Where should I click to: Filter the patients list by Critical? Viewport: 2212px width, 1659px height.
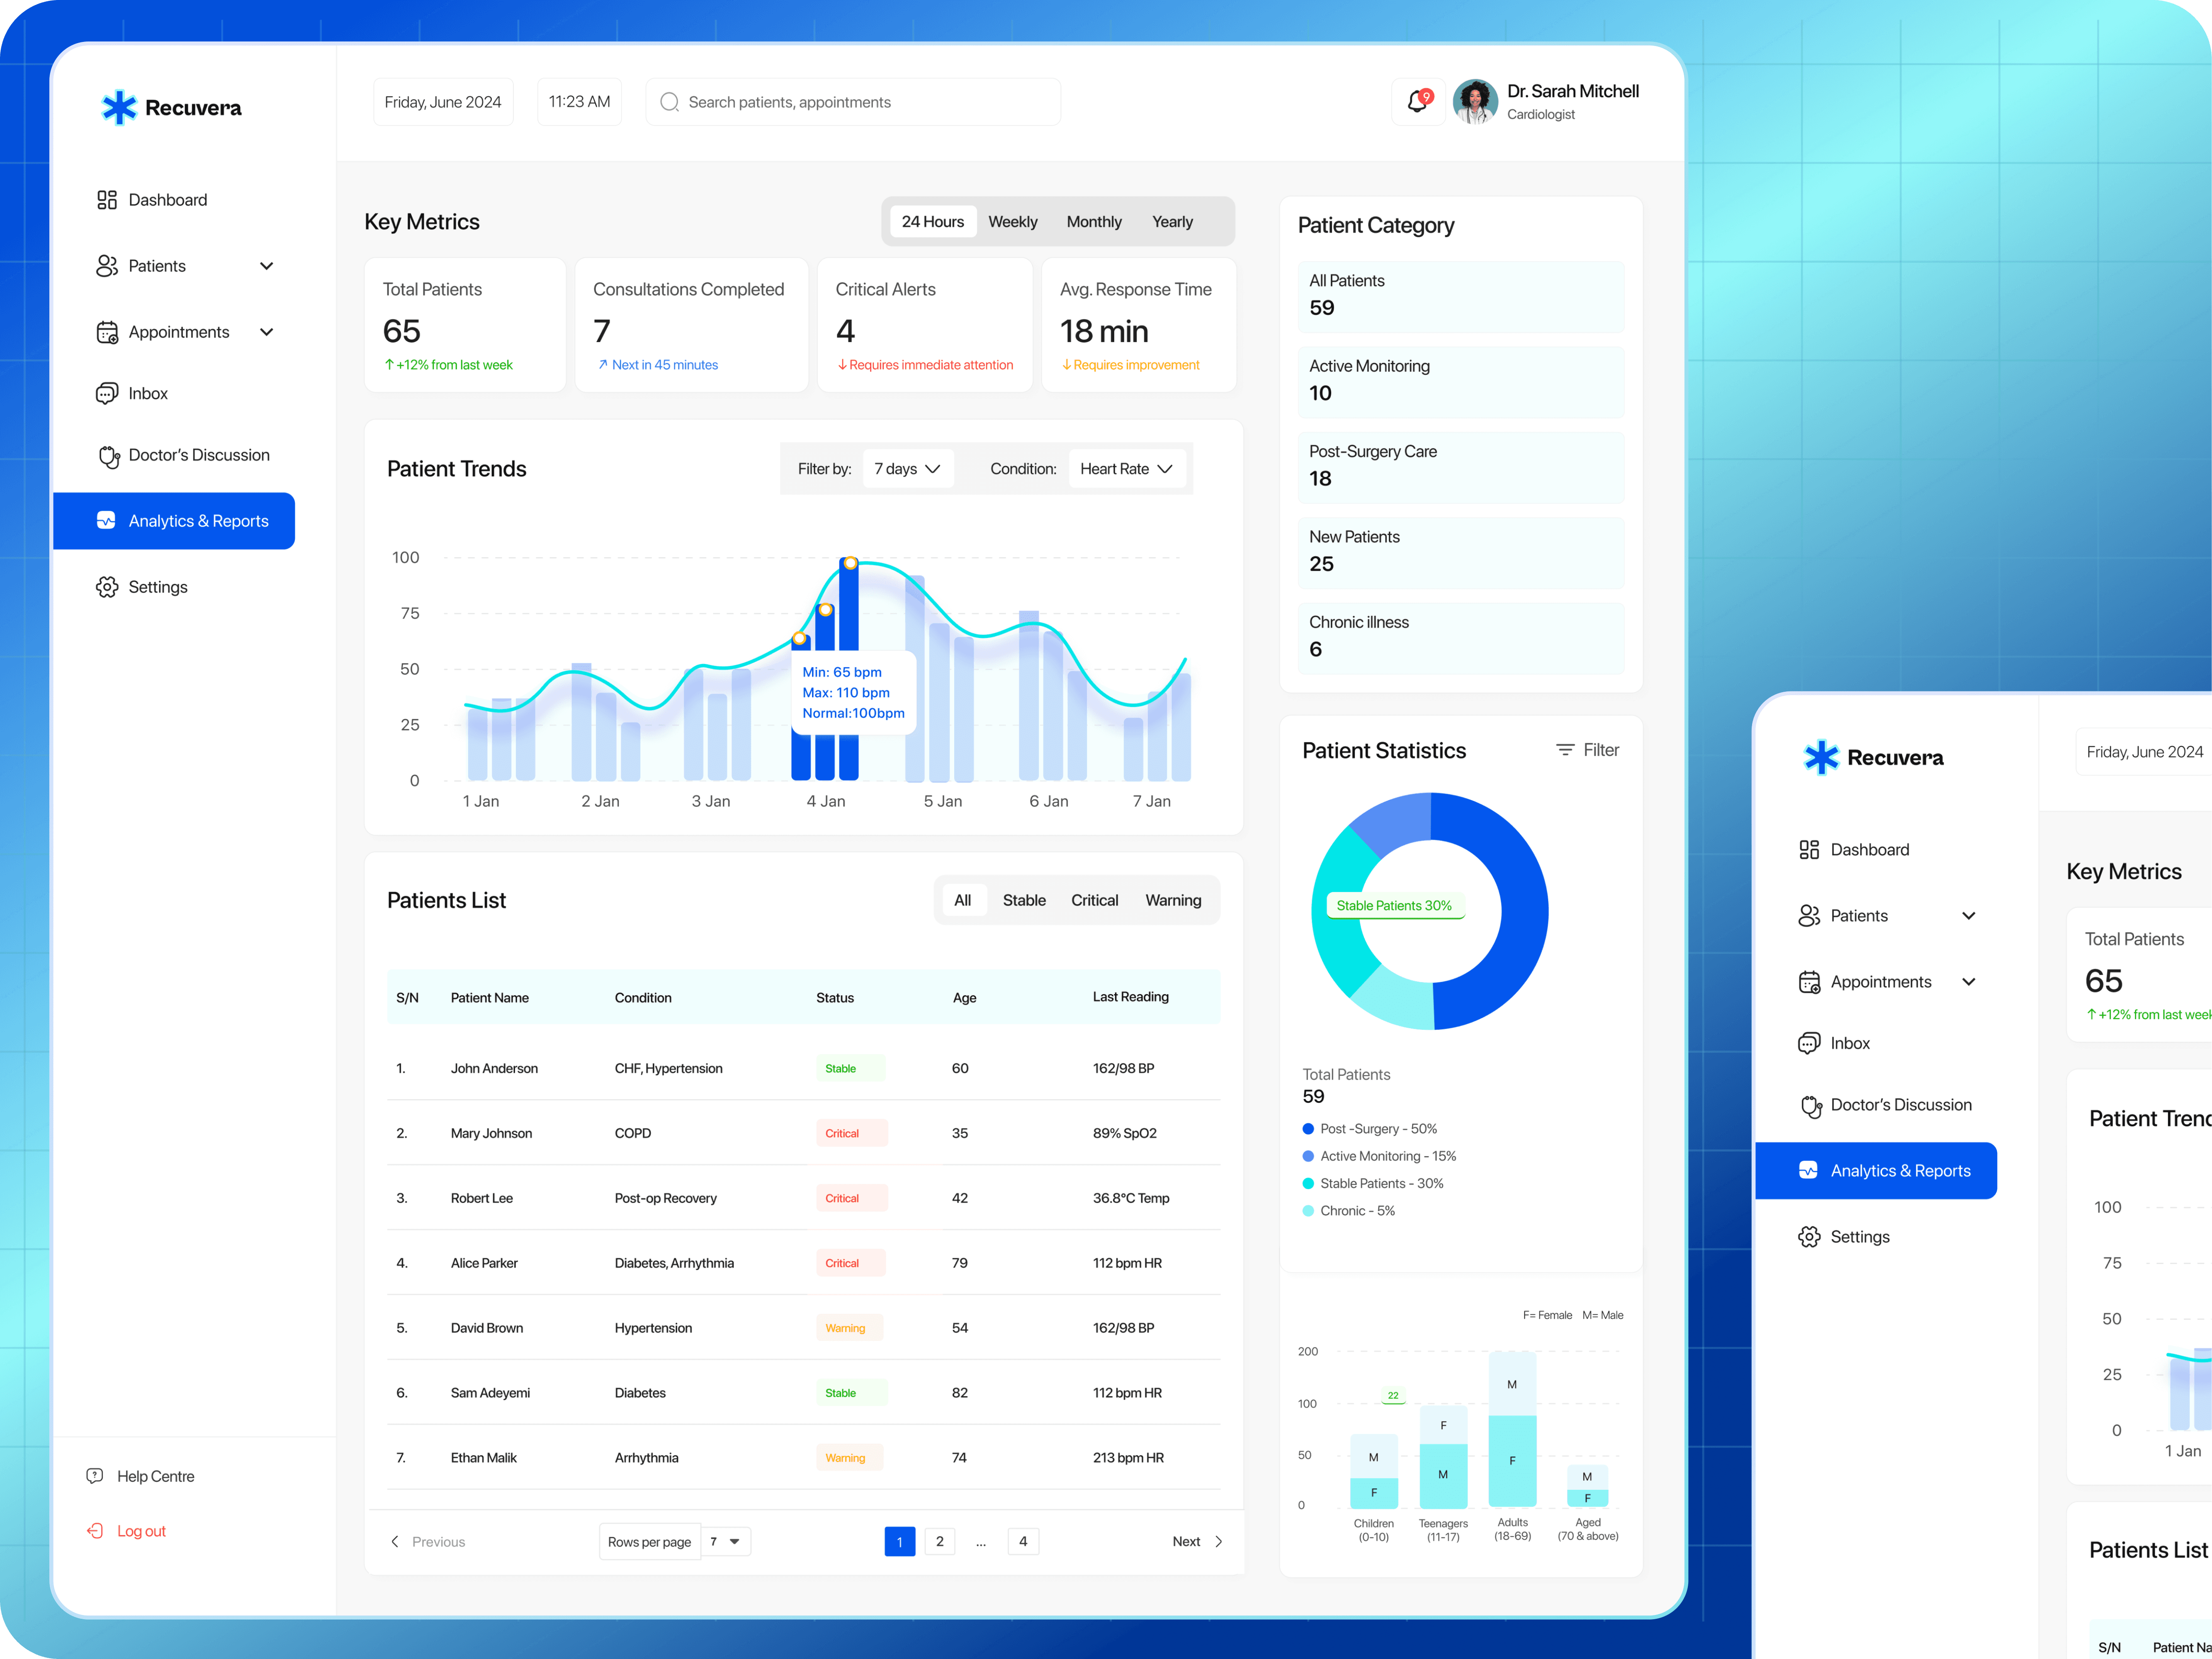(1094, 900)
